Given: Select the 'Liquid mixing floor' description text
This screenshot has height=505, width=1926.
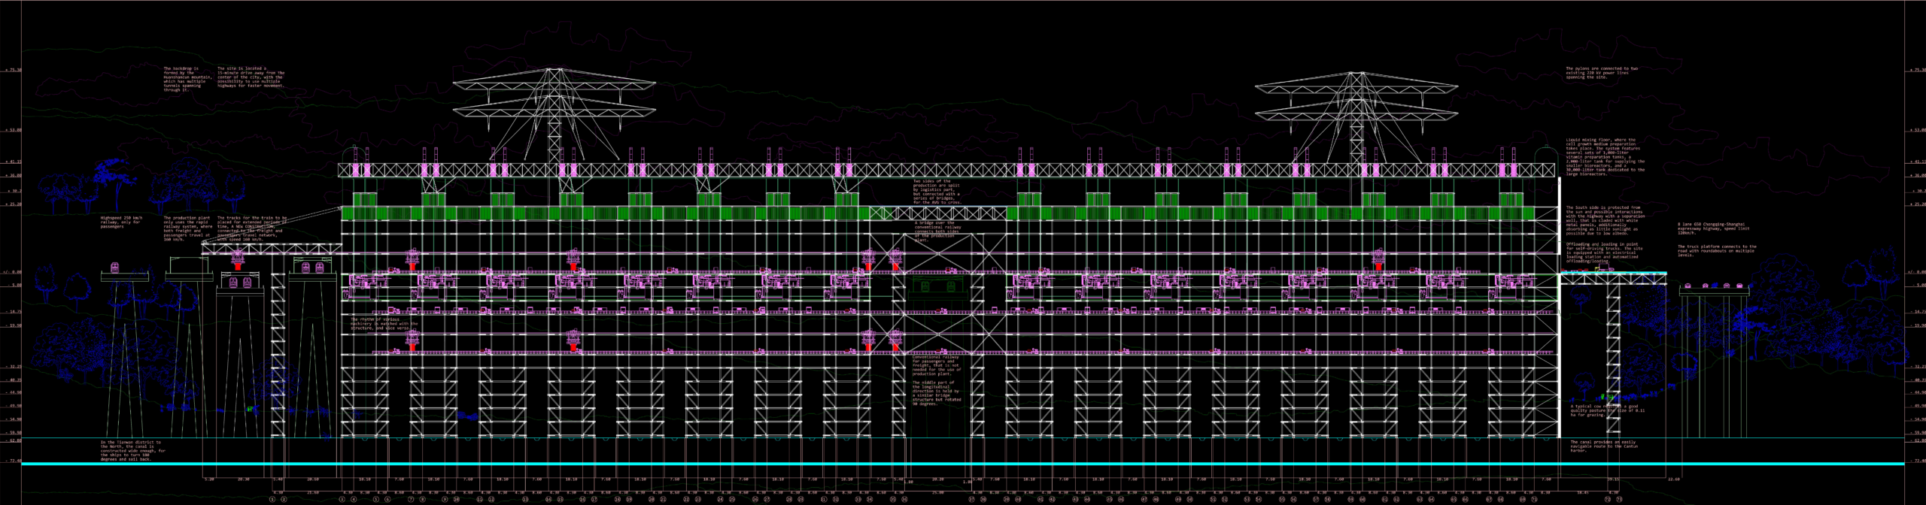Looking at the screenshot, I should [1605, 156].
